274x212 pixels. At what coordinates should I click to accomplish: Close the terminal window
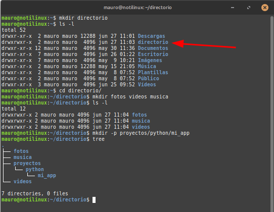click(x=265, y=8)
